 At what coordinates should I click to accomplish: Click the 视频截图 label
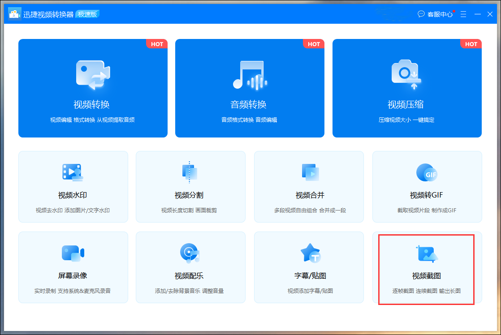coord(427,275)
